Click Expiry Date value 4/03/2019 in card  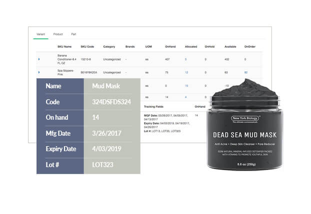click(106, 149)
